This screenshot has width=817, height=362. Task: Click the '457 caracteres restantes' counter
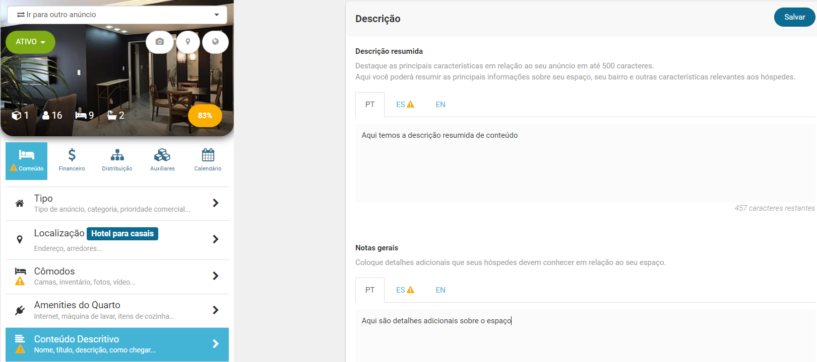pyautogui.click(x=775, y=208)
